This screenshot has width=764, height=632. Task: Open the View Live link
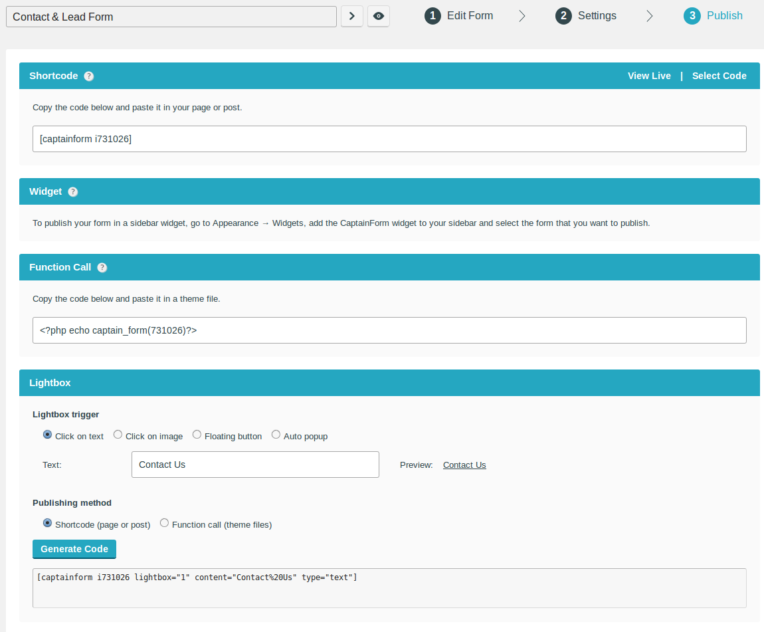(648, 75)
